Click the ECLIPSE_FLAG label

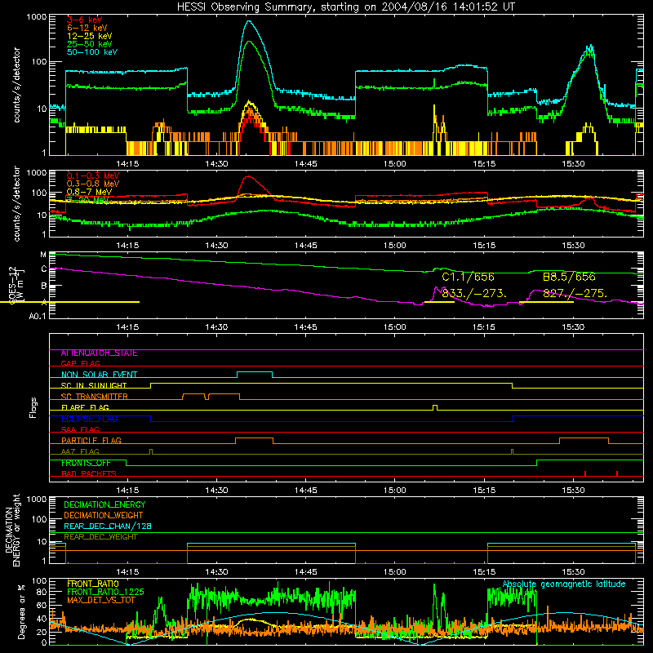pyautogui.click(x=89, y=419)
